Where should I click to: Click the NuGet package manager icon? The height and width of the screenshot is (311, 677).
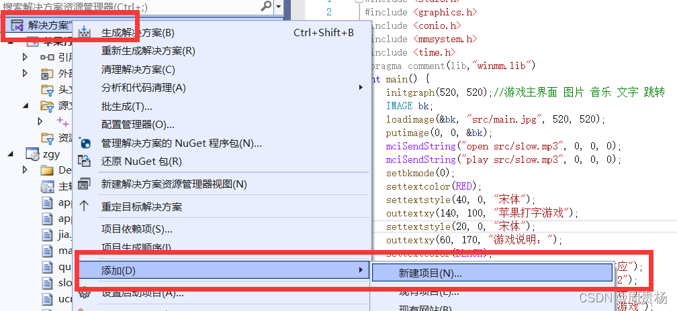(85, 143)
